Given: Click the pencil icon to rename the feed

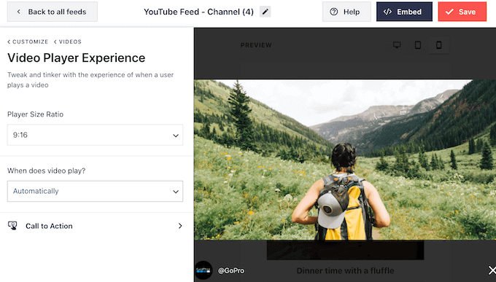Looking at the screenshot, I should 265,12.
